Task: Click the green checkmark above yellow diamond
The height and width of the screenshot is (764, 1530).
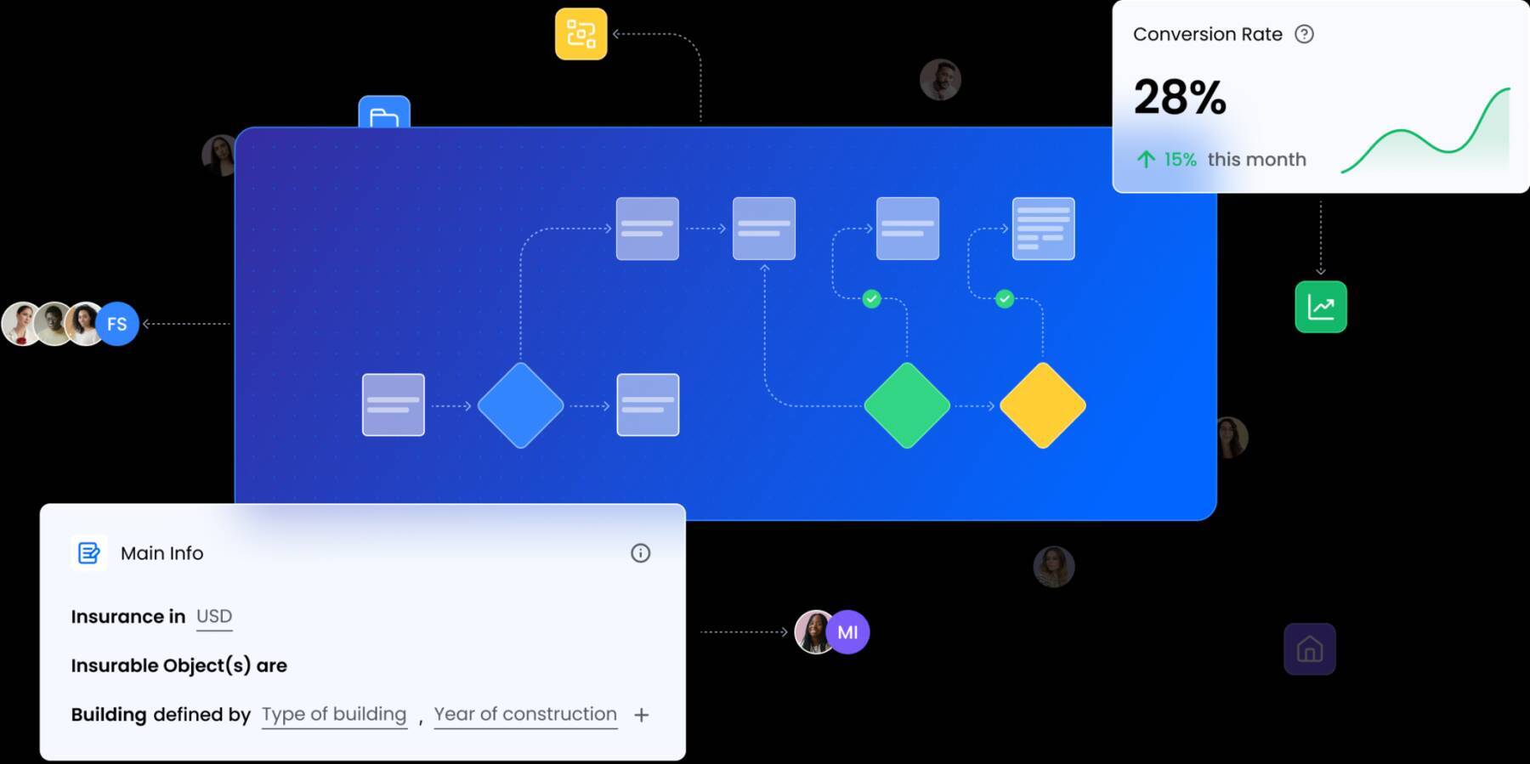Action: pos(1005,298)
